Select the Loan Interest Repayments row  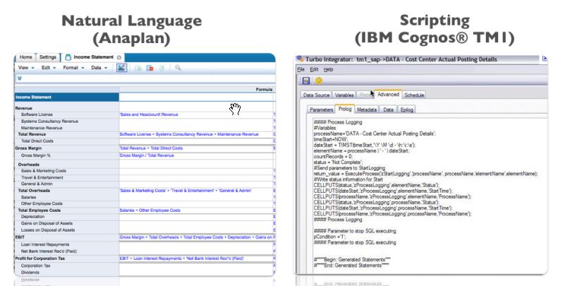click(x=45, y=245)
